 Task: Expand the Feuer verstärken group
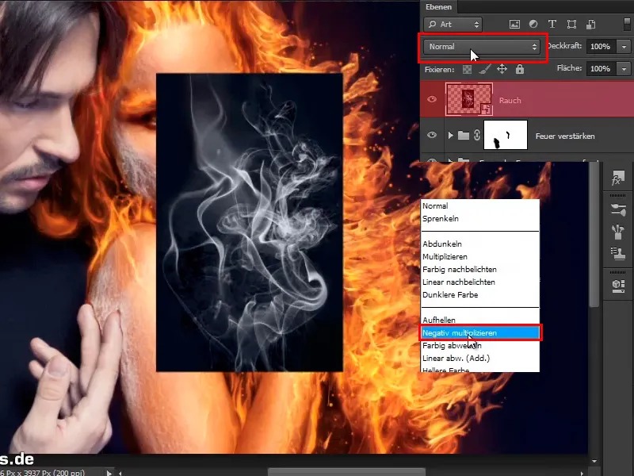[450, 135]
